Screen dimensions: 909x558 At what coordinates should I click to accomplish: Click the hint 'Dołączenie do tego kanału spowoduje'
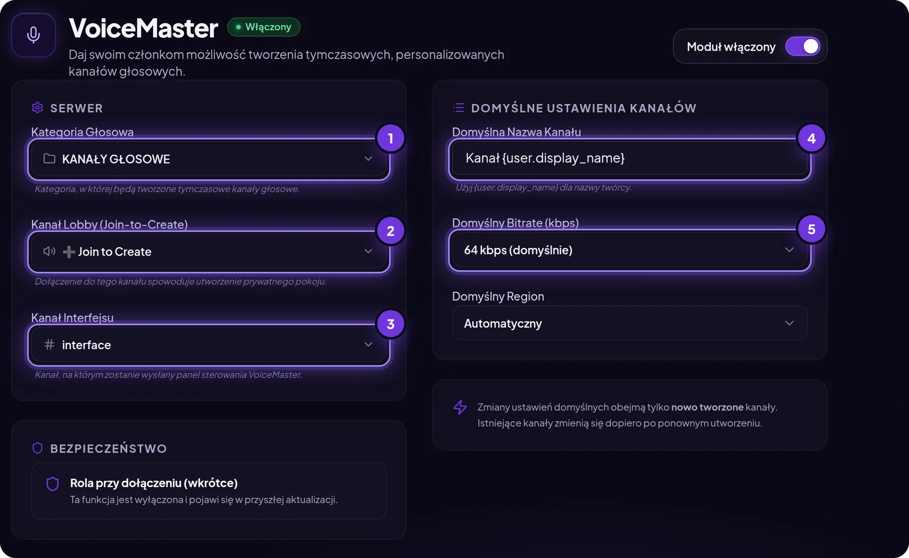(x=180, y=281)
